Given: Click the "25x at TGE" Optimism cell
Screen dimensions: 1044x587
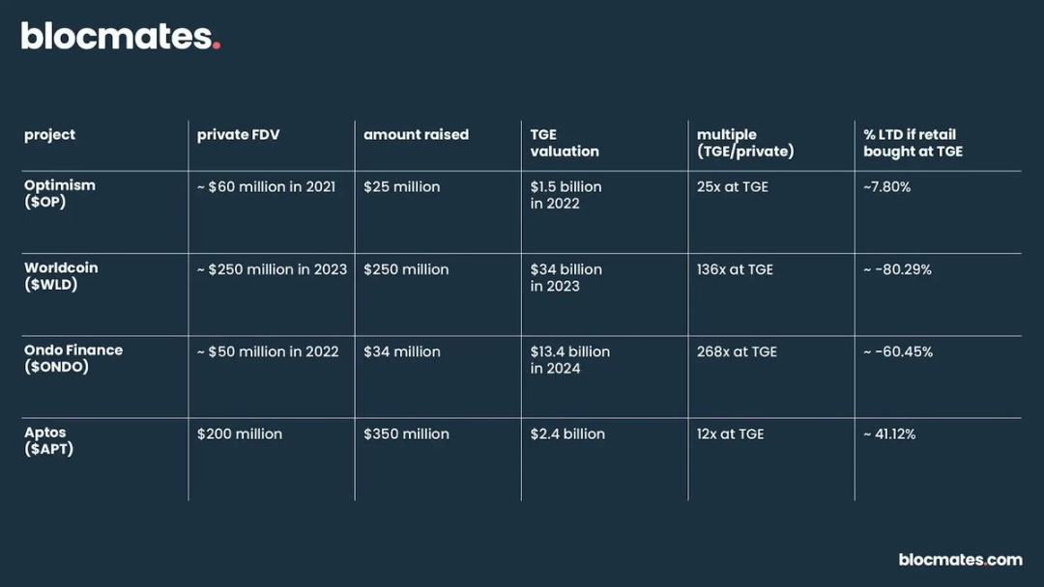Looking at the screenshot, I should click(x=732, y=187).
